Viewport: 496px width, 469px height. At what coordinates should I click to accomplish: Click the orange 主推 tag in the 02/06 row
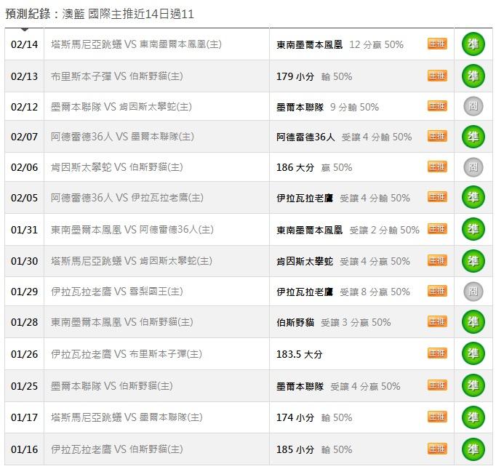click(438, 167)
